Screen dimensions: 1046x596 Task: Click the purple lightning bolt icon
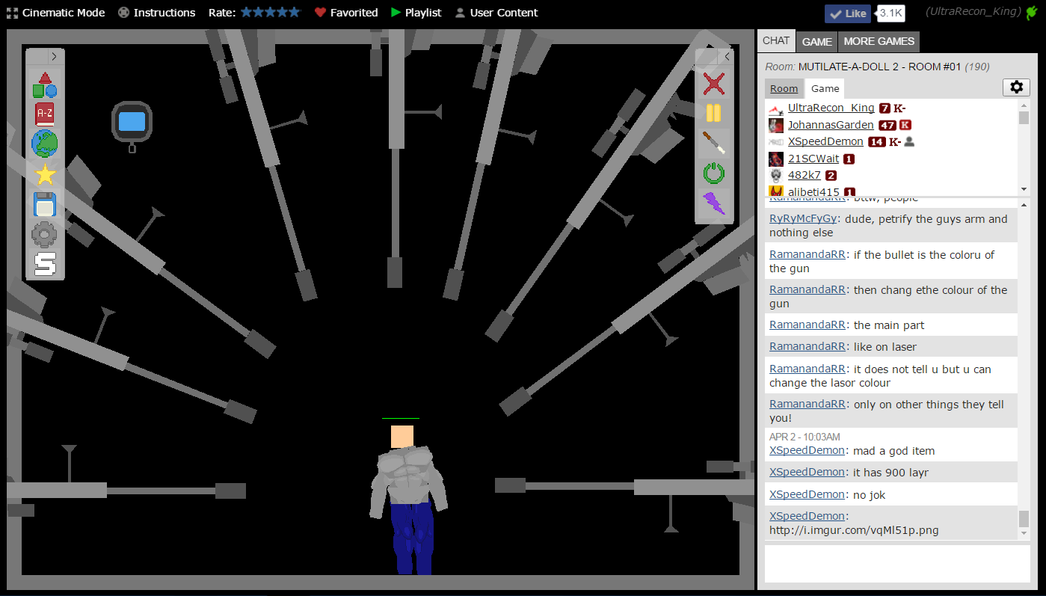pos(714,203)
